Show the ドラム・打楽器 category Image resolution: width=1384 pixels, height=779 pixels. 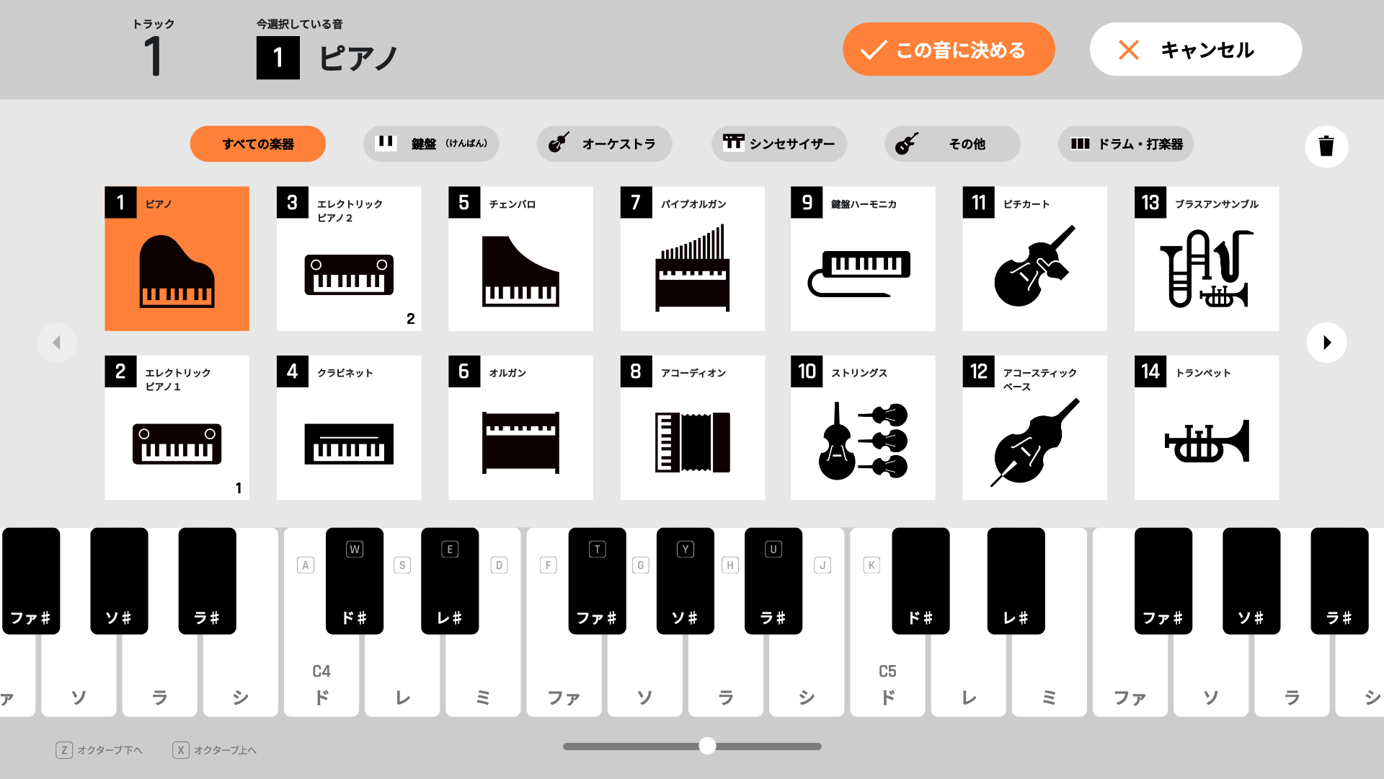(x=1126, y=144)
